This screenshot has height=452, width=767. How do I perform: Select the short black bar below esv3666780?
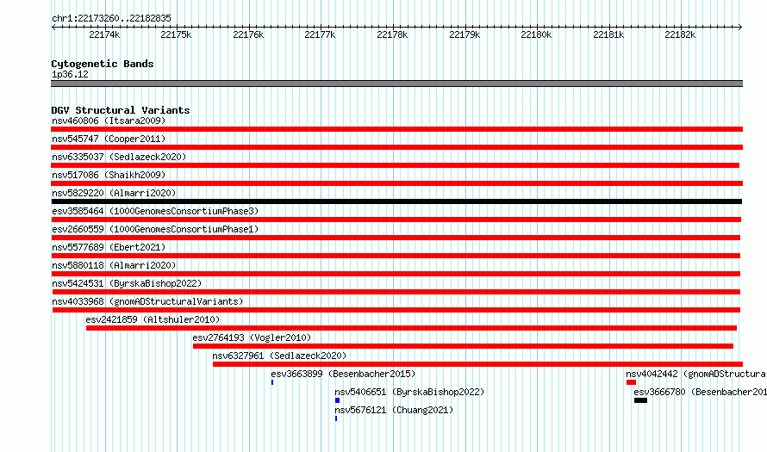[641, 400]
